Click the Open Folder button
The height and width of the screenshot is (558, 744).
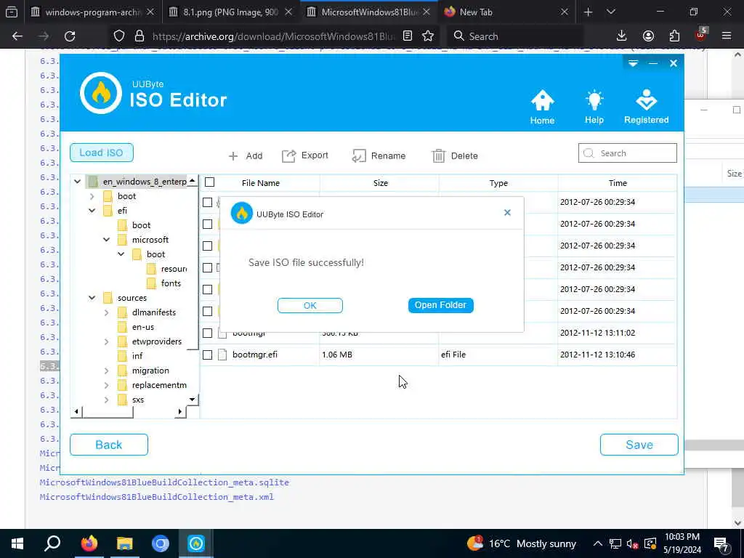441,305
